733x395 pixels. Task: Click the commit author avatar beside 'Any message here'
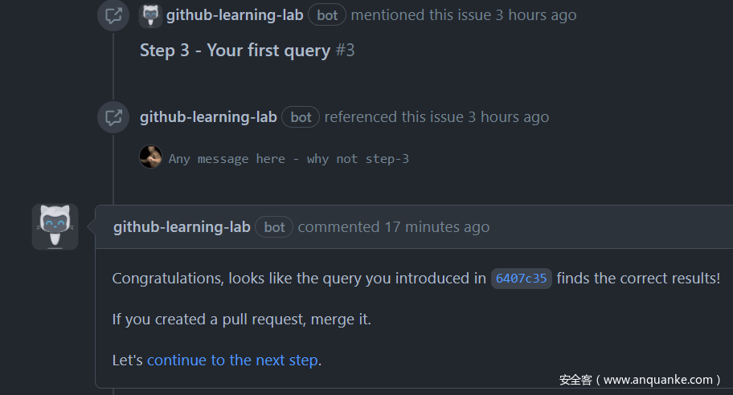pos(150,157)
